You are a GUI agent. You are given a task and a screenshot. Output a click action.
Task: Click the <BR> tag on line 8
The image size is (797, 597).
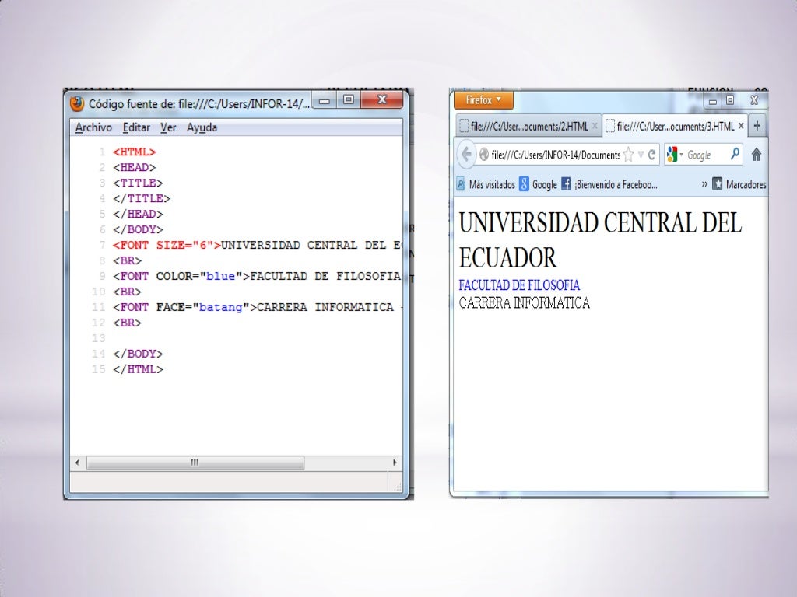click(x=128, y=261)
